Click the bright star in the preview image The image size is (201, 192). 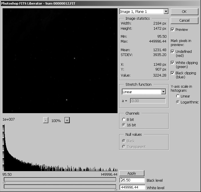click(67, 100)
